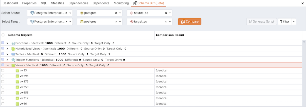Open the target server dropdown arrow
The height and width of the screenshot is (107, 306).
70,22
